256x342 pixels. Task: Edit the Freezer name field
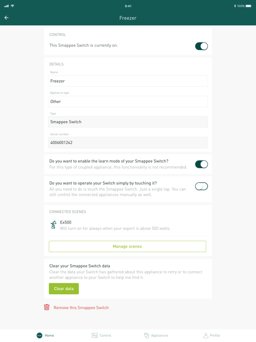128,81
